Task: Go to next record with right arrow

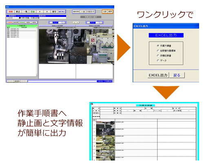Action: (47, 11)
